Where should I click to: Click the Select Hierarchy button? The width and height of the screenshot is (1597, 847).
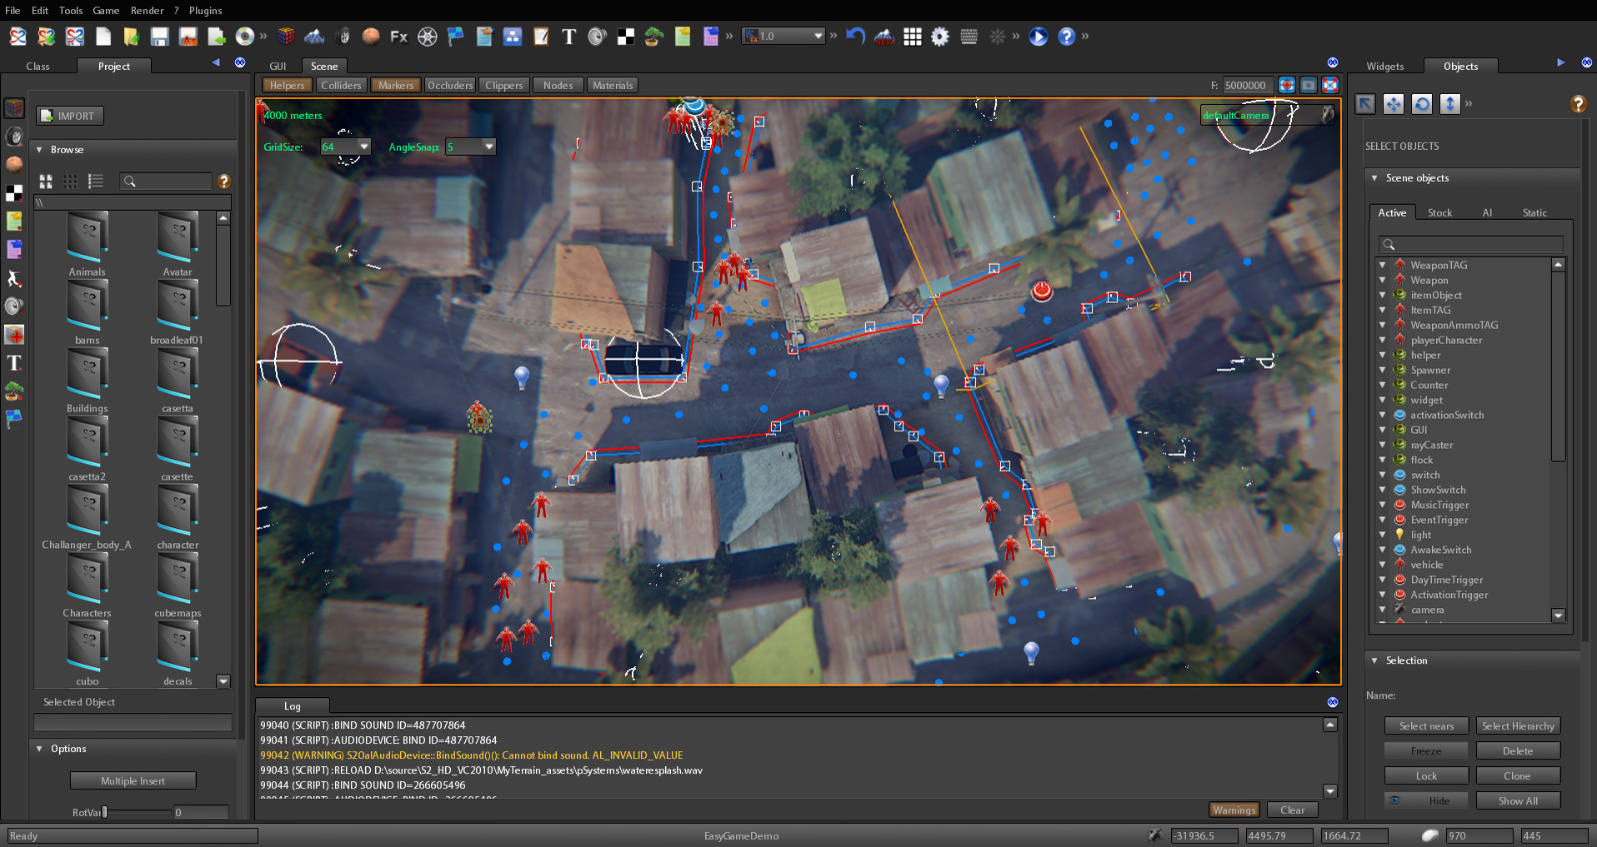coord(1518,725)
